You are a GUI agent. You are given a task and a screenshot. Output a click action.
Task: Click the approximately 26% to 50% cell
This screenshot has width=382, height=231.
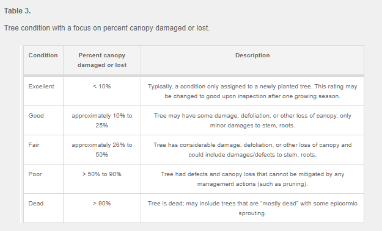coord(102,150)
